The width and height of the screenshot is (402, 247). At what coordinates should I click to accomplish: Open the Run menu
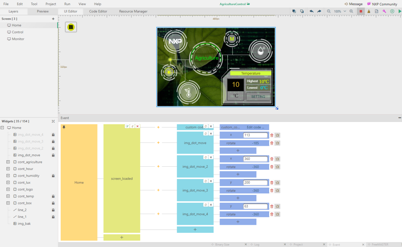point(67,4)
